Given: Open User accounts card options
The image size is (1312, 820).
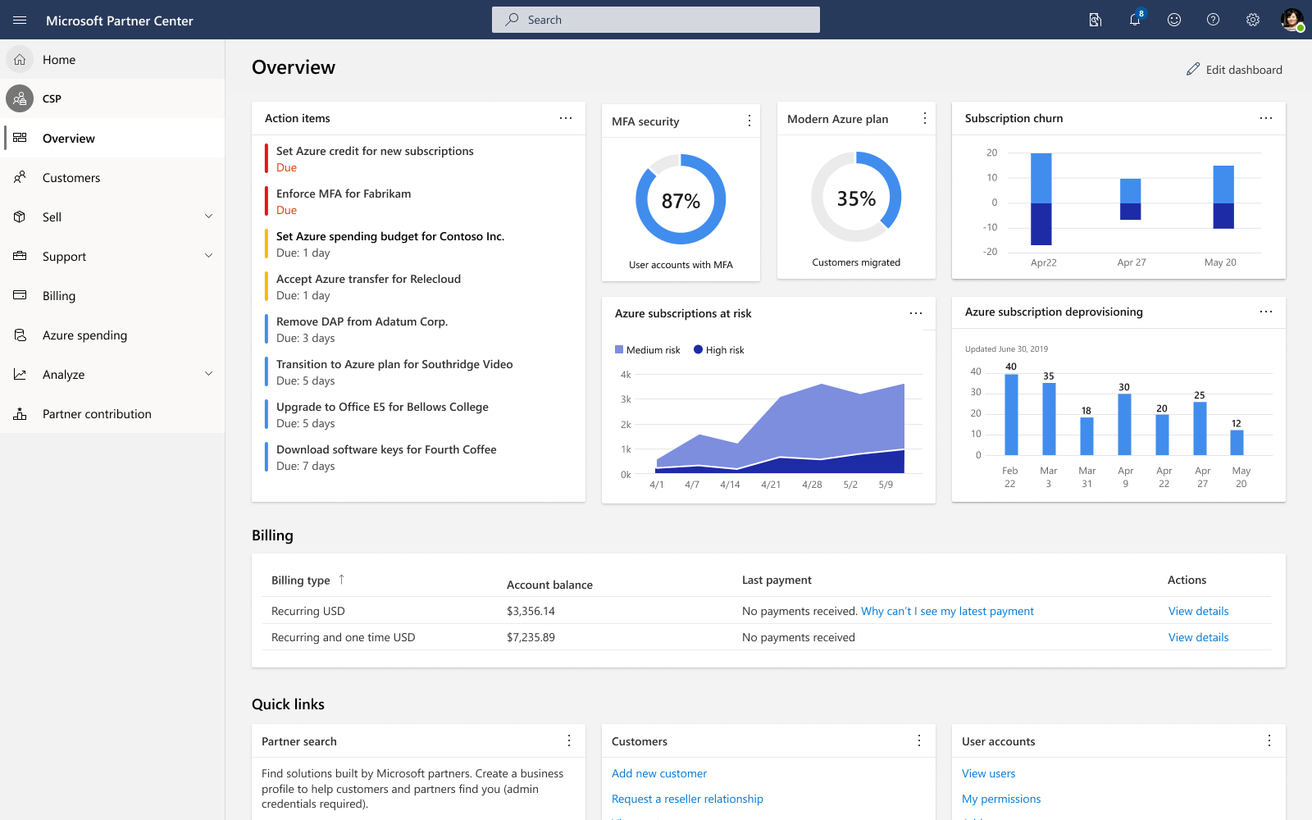Looking at the screenshot, I should 1269,740.
